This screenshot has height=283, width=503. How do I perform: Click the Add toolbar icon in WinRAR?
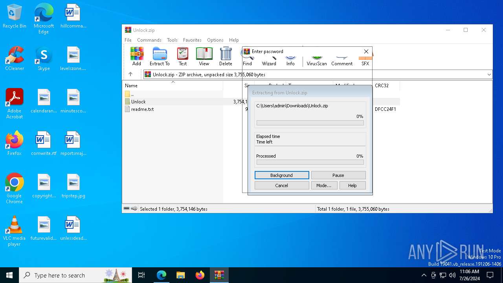coord(137,56)
